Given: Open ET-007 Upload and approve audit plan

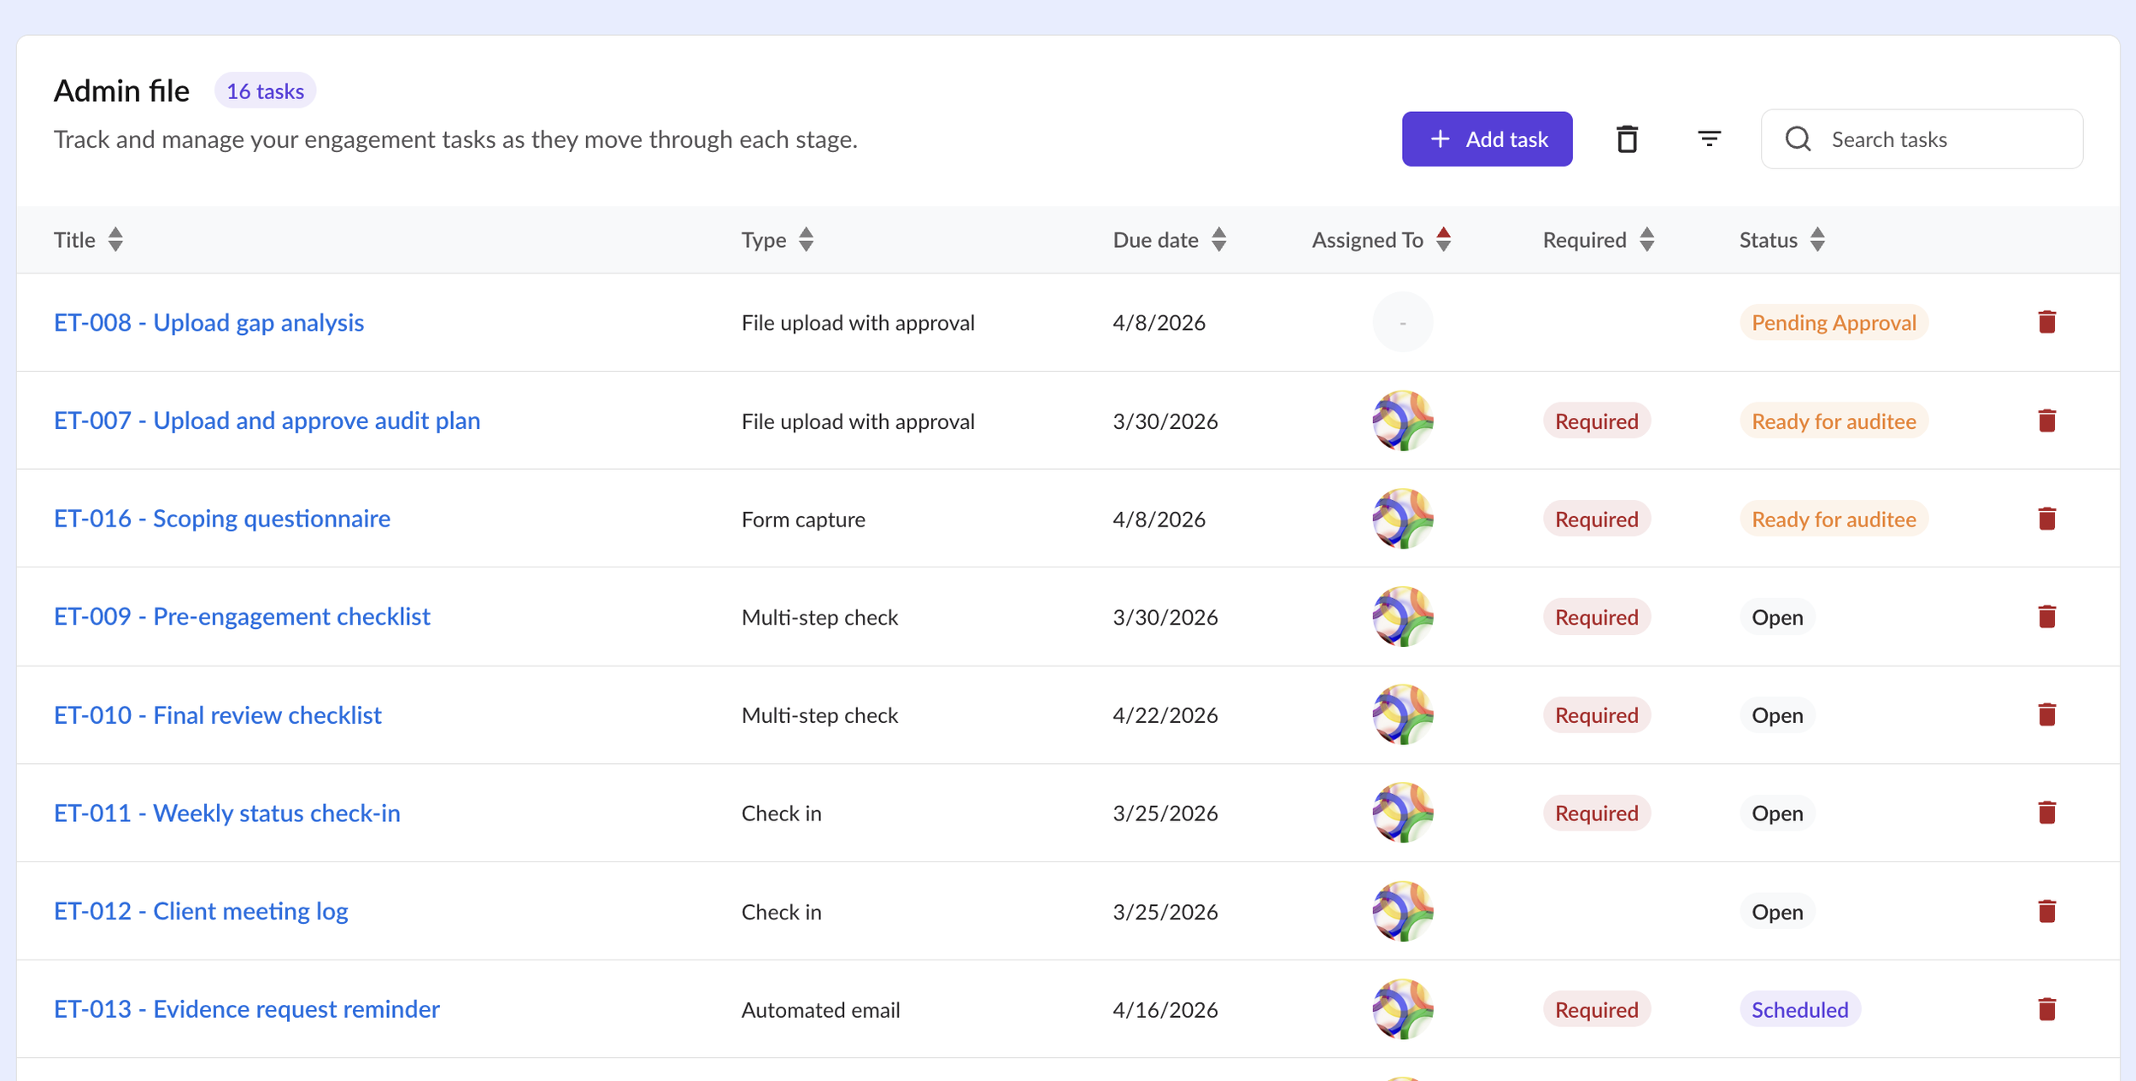Looking at the screenshot, I should pos(267,420).
